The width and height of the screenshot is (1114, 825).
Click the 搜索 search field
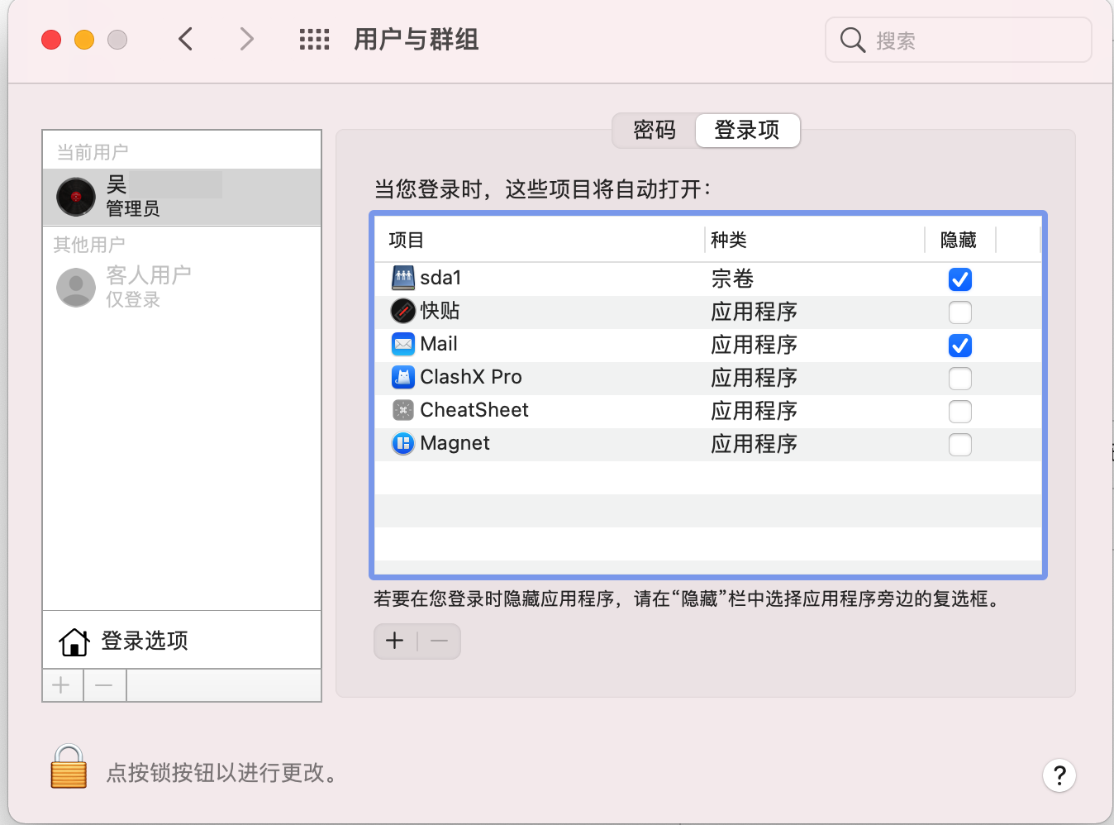point(959,40)
